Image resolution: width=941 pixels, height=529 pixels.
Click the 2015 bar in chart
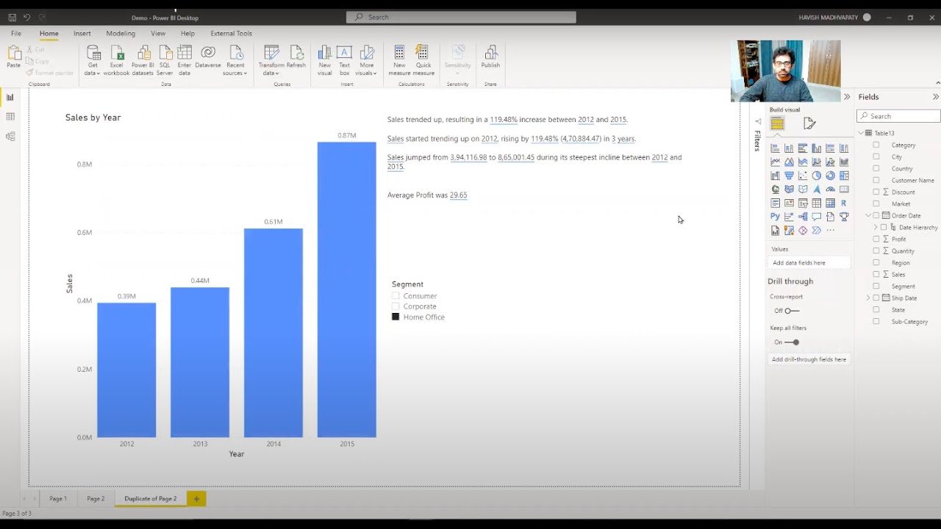346,289
